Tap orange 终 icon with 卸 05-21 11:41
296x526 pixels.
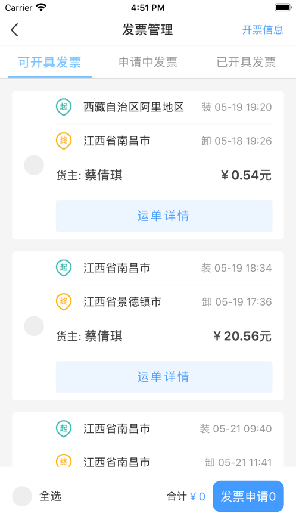click(x=64, y=460)
